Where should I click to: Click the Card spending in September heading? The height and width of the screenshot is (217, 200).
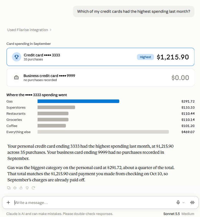29,44
